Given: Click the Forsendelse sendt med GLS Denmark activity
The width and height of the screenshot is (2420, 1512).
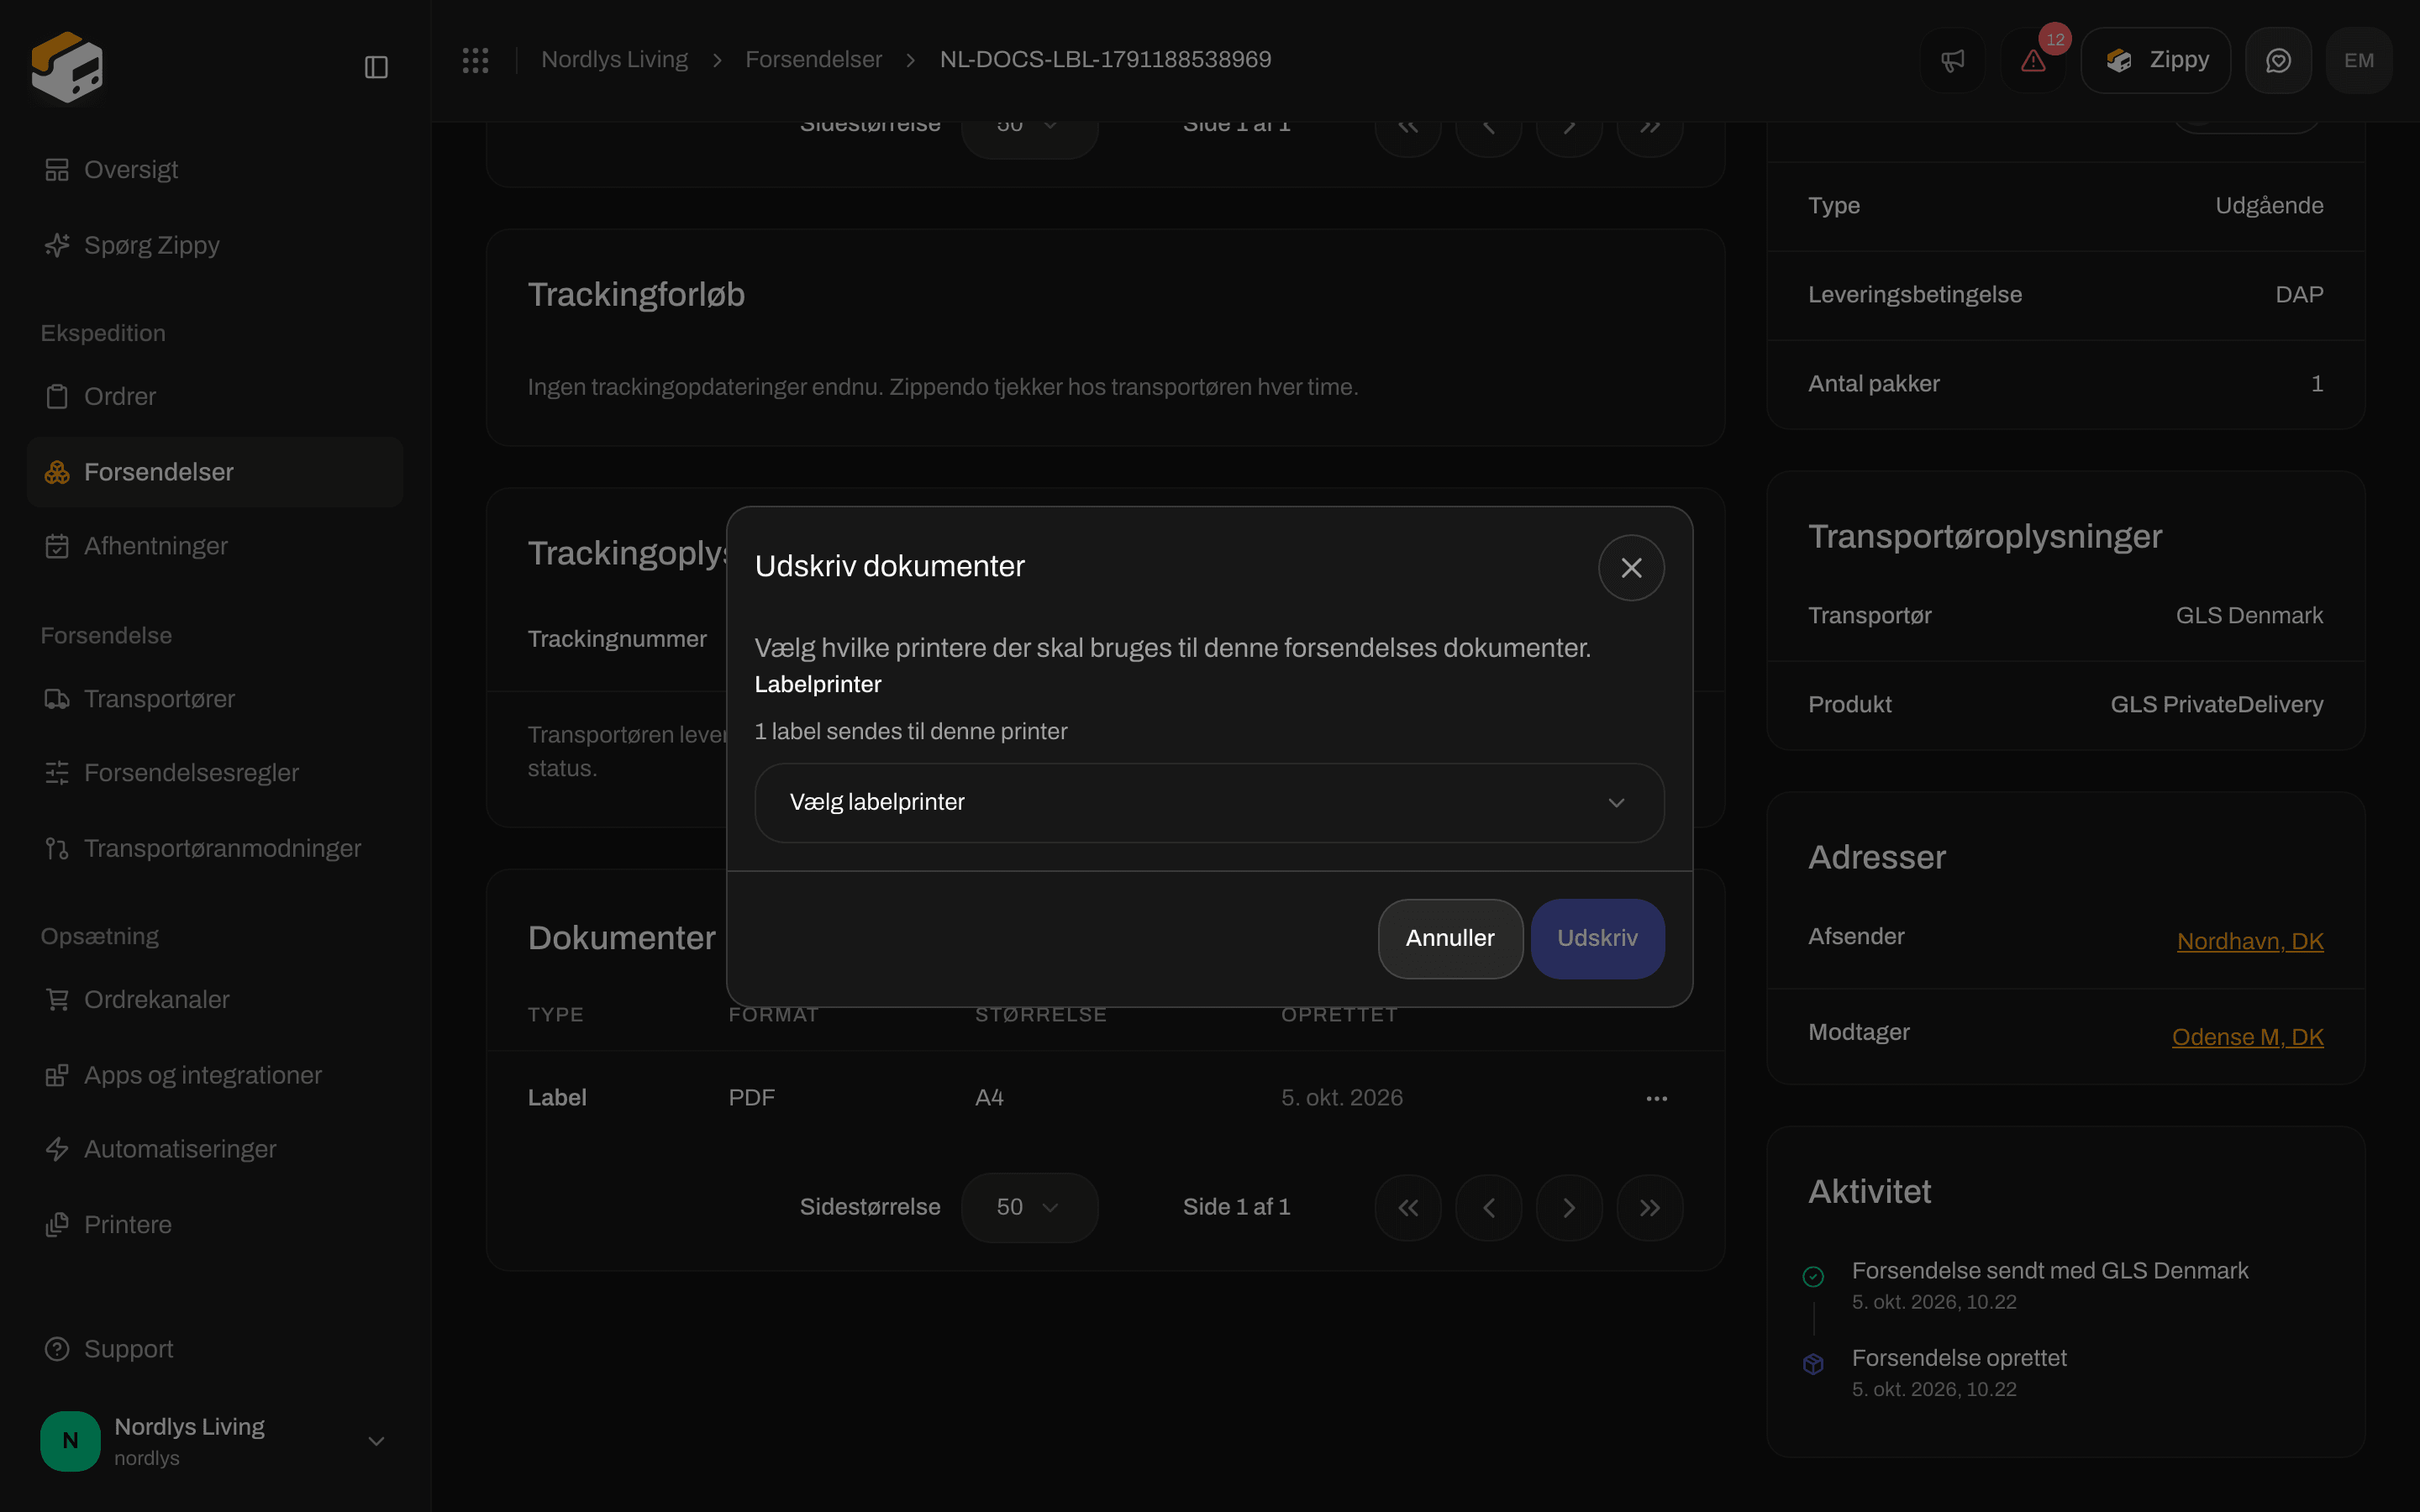Looking at the screenshot, I should [x=2049, y=1270].
